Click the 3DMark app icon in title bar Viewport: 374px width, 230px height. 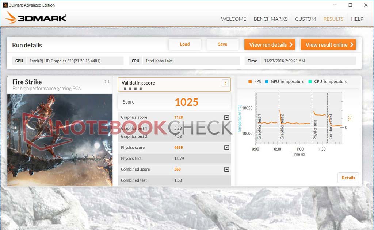(5, 5)
